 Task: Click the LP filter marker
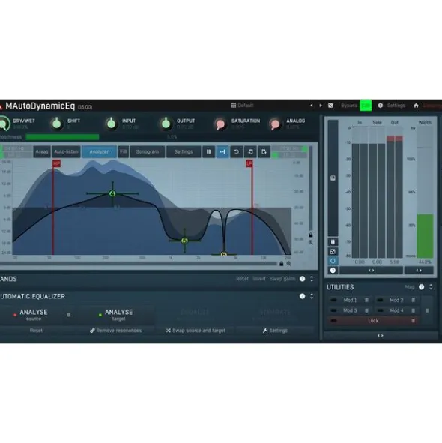pyautogui.click(x=249, y=163)
